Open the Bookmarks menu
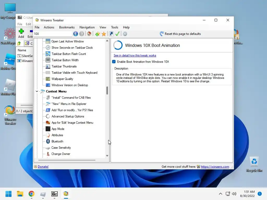 pos(67,27)
